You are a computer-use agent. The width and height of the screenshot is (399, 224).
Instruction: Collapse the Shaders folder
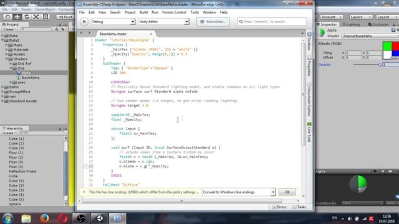(7, 58)
